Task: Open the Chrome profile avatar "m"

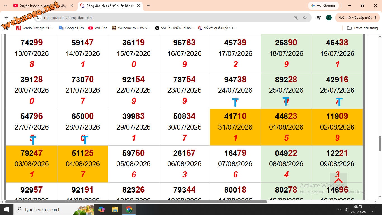Action: click(x=329, y=18)
